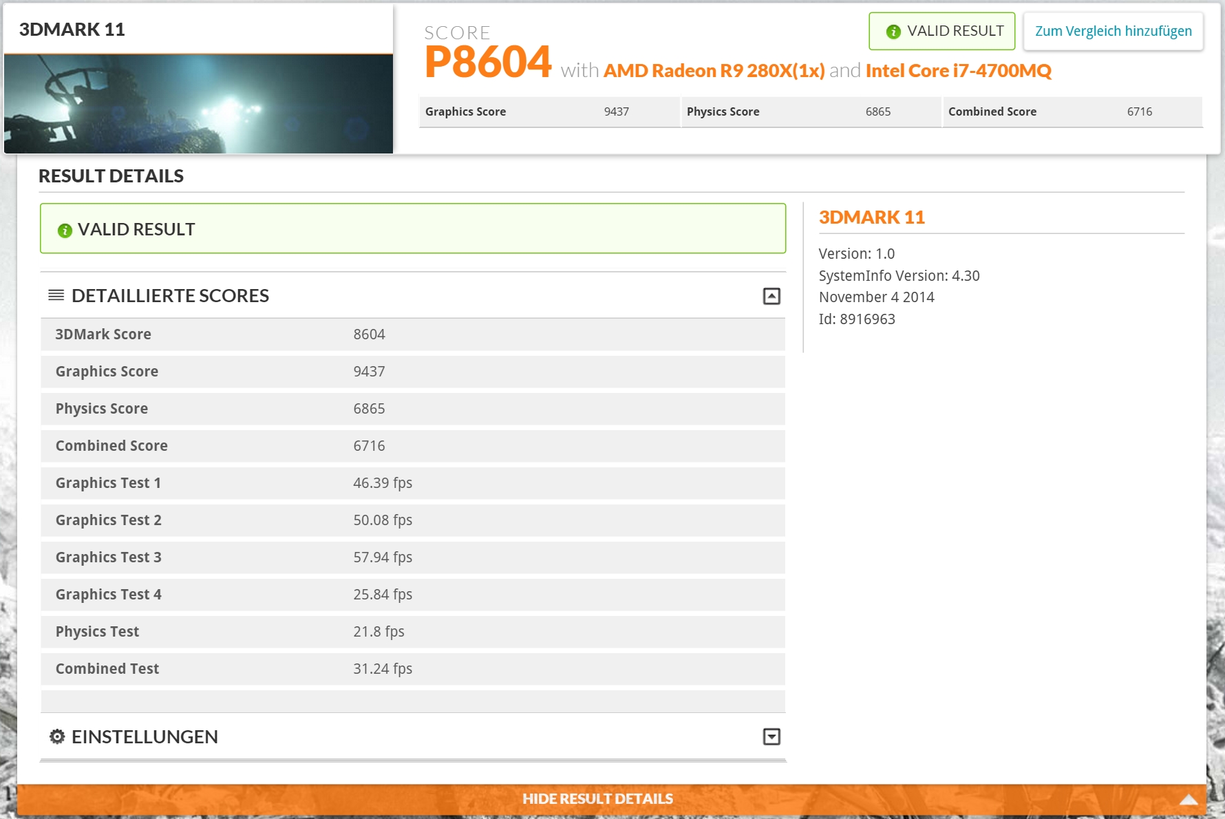Viewport: 1225px width, 819px height.
Task: Click 6865 in the header summary
Action: tap(878, 111)
